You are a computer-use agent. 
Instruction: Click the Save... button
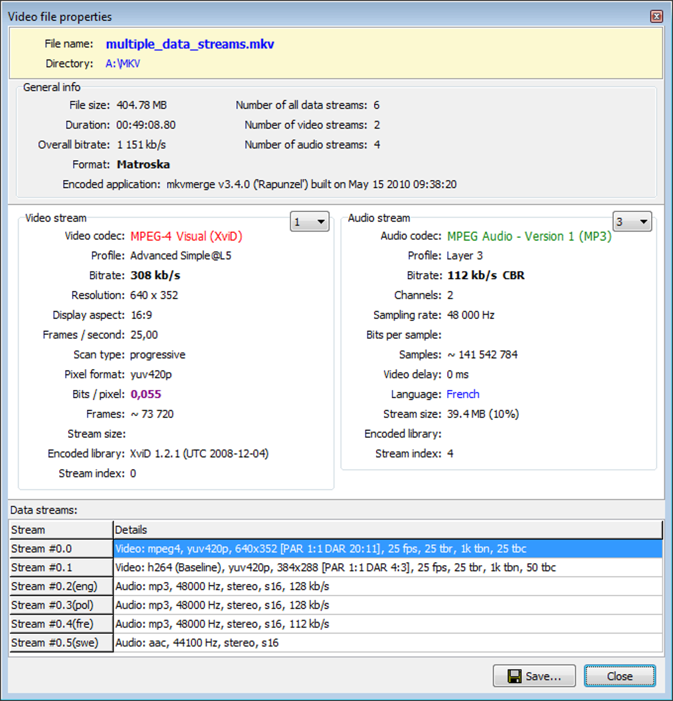[534, 676]
